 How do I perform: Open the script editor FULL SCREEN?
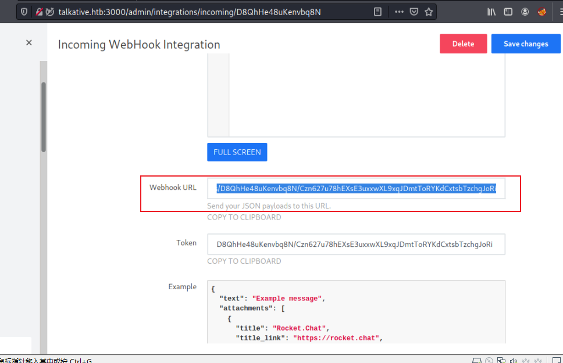coord(237,152)
